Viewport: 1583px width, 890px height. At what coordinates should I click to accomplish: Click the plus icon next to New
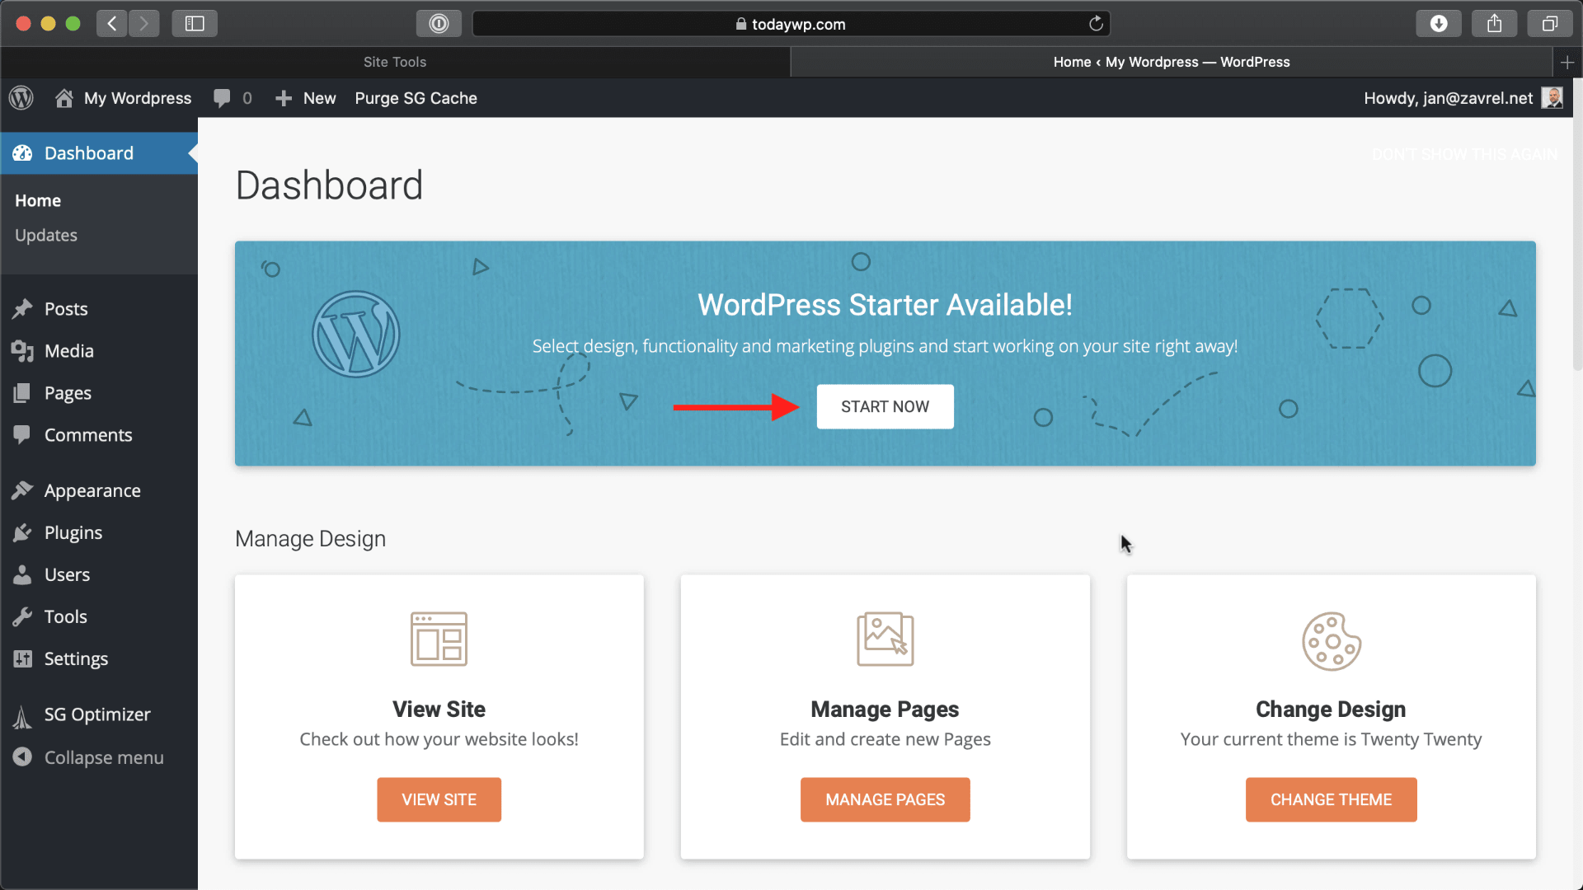284,98
